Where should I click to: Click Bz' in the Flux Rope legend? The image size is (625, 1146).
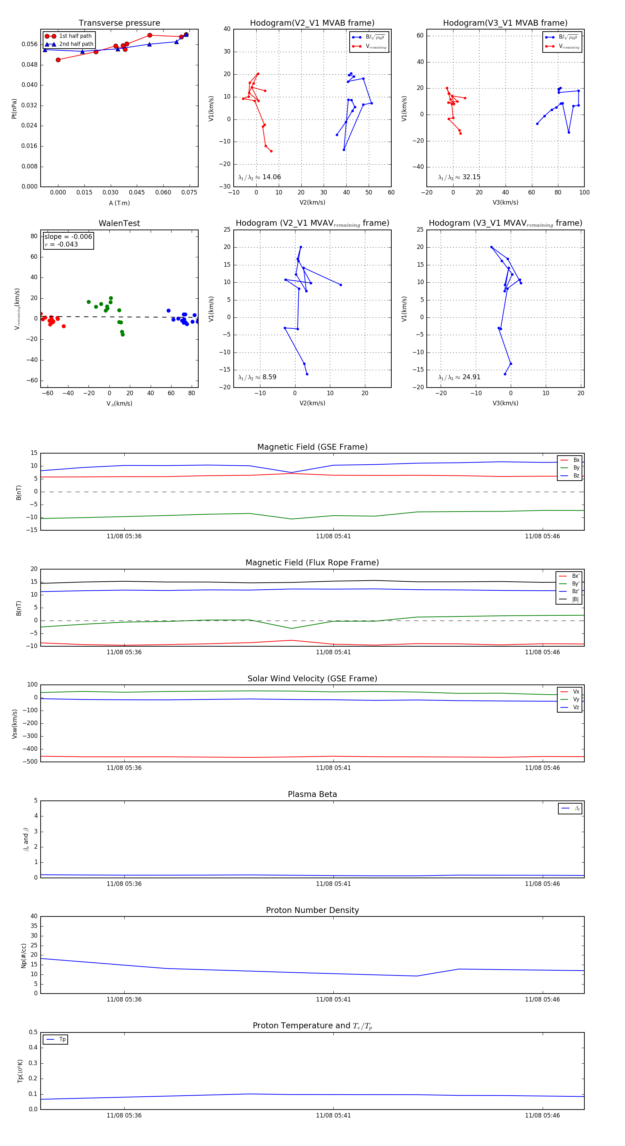[569, 591]
